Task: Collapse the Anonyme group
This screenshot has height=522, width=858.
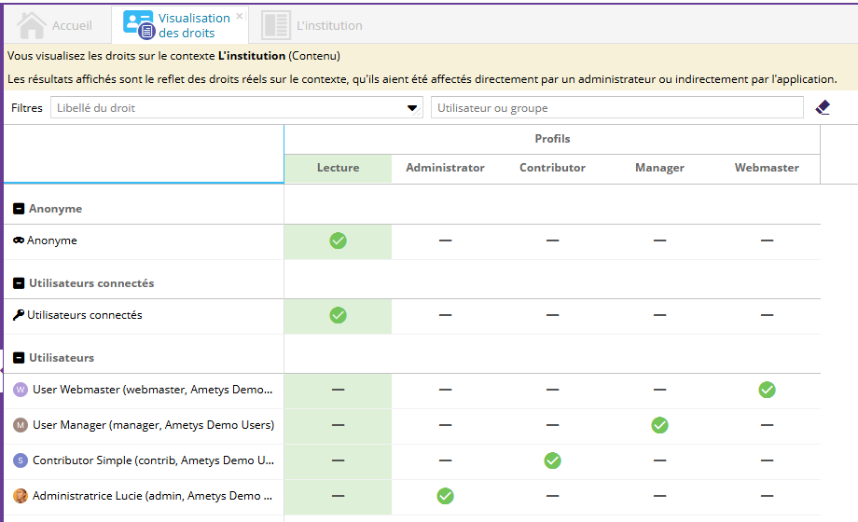Action: tap(19, 209)
